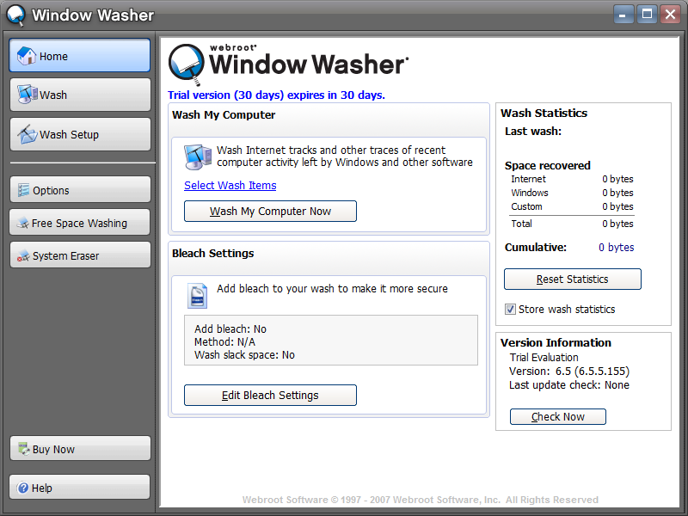Image resolution: width=688 pixels, height=516 pixels.
Task: Open the Select Wash Items link
Action: click(x=230, y=186)
